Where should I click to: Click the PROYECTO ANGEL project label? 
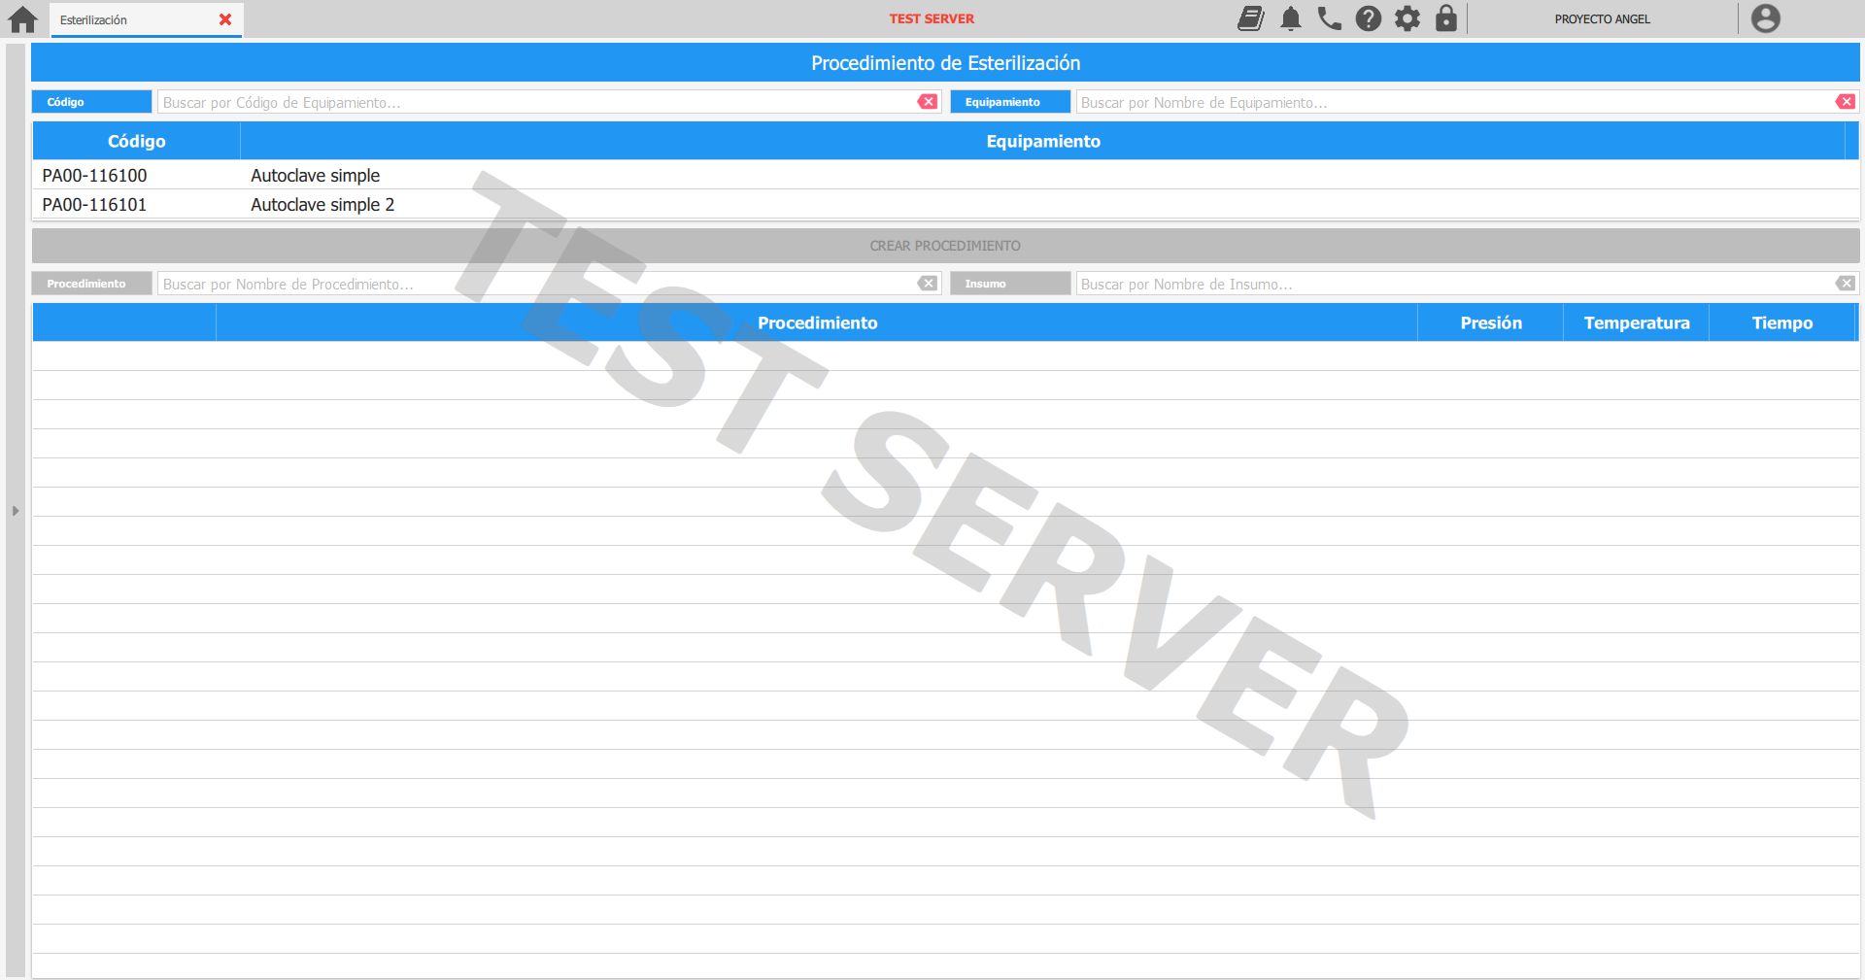tap(1602, 19)
